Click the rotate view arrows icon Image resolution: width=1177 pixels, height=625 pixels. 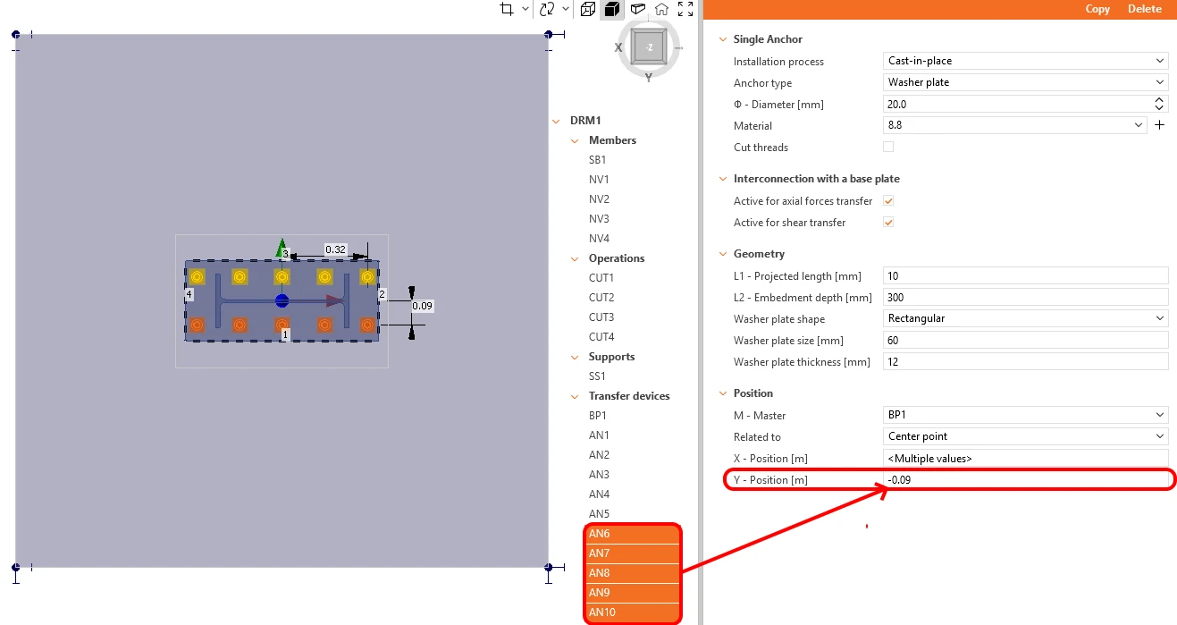pyautogui.click(x=547, y=9)
